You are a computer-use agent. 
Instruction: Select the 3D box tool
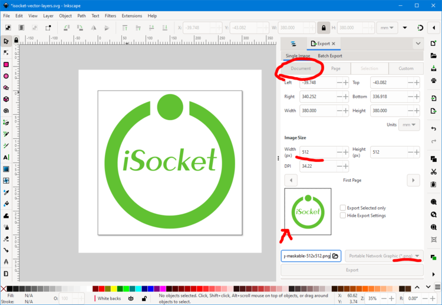pyautogui.click(x=6, y=99)
